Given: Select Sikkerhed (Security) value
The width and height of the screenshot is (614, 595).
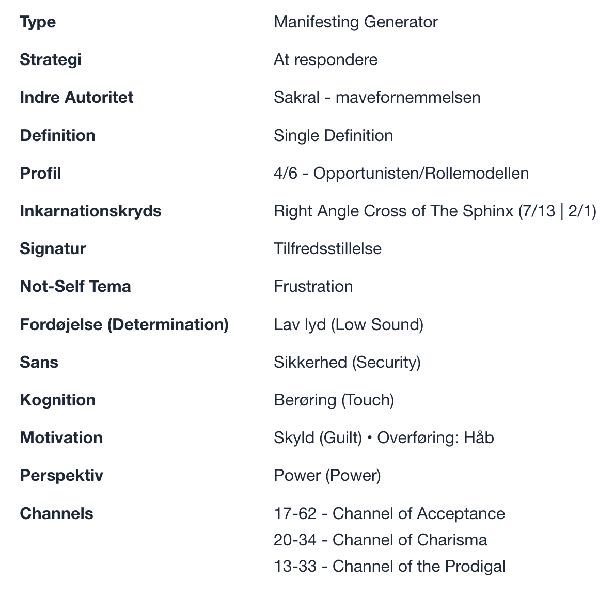Looking at the screenshot, I should [347, 363].
